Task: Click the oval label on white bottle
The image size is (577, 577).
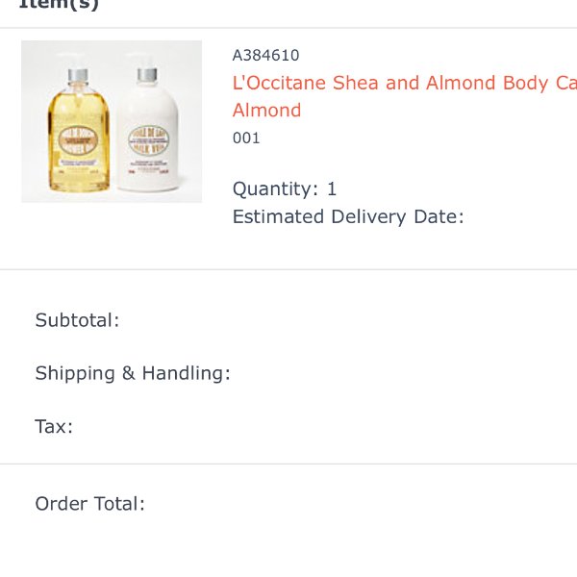Action: (149, 139)
